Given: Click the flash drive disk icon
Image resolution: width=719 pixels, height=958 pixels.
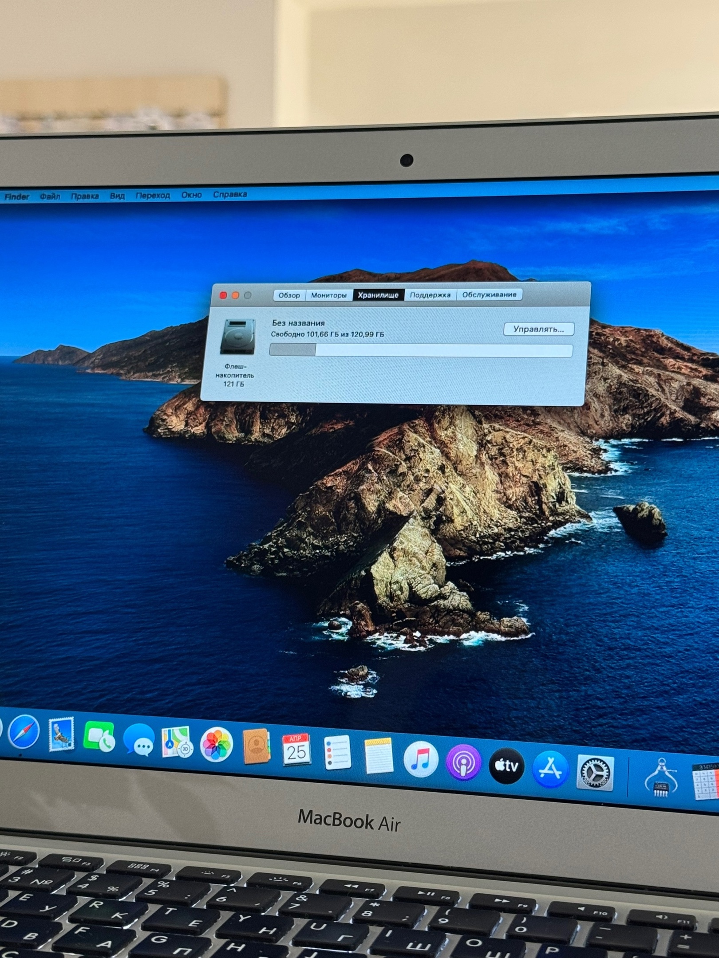Looking at the screenshot, I should [x=238, y=337].
